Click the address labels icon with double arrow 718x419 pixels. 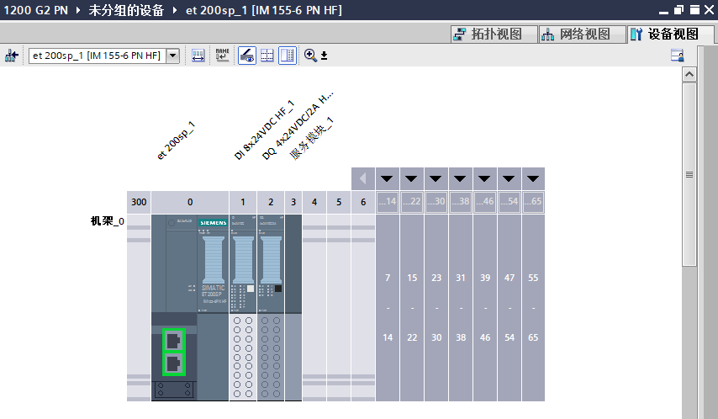pyautogui.click(x=198, y=56)
